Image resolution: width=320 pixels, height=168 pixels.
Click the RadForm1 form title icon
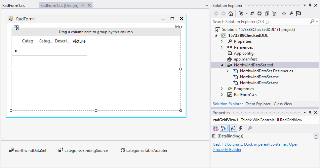11,19
